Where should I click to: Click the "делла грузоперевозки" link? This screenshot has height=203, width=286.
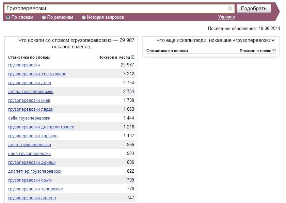tap(31, 92)
